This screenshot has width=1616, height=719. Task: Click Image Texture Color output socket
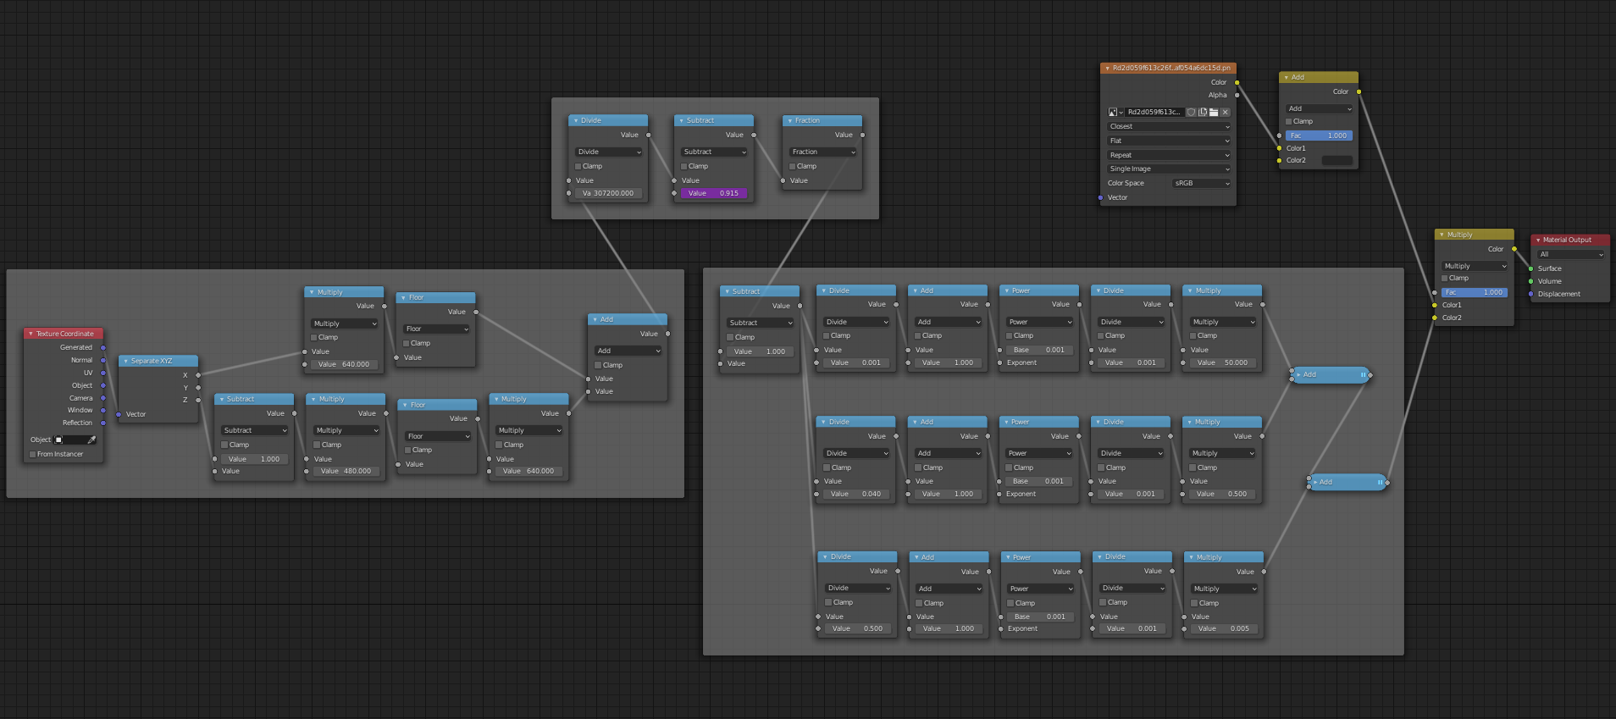1237,82
